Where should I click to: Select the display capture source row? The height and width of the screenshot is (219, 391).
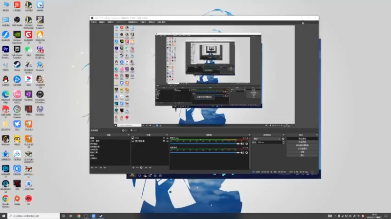(x=150, y=141)
